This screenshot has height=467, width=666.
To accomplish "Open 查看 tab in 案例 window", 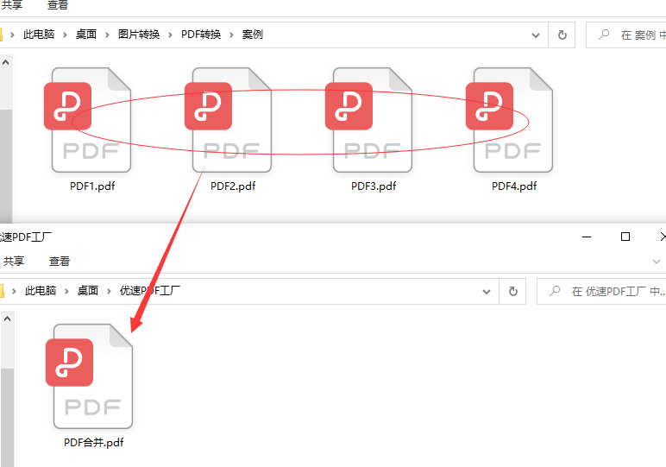I will click(58, 5).
